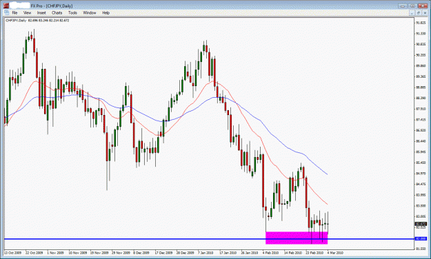Click the 17 Dec 2009 date label
The width and height of the screenshot is (431, 259).
pos(163,253)
